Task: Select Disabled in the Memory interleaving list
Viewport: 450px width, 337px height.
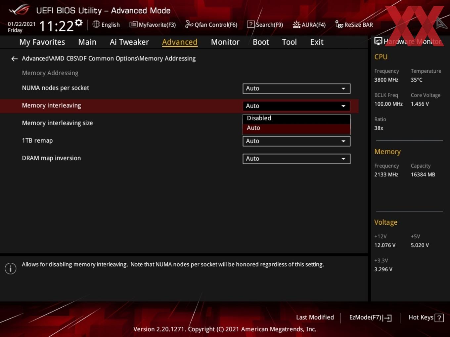Action: pos(296,118)
